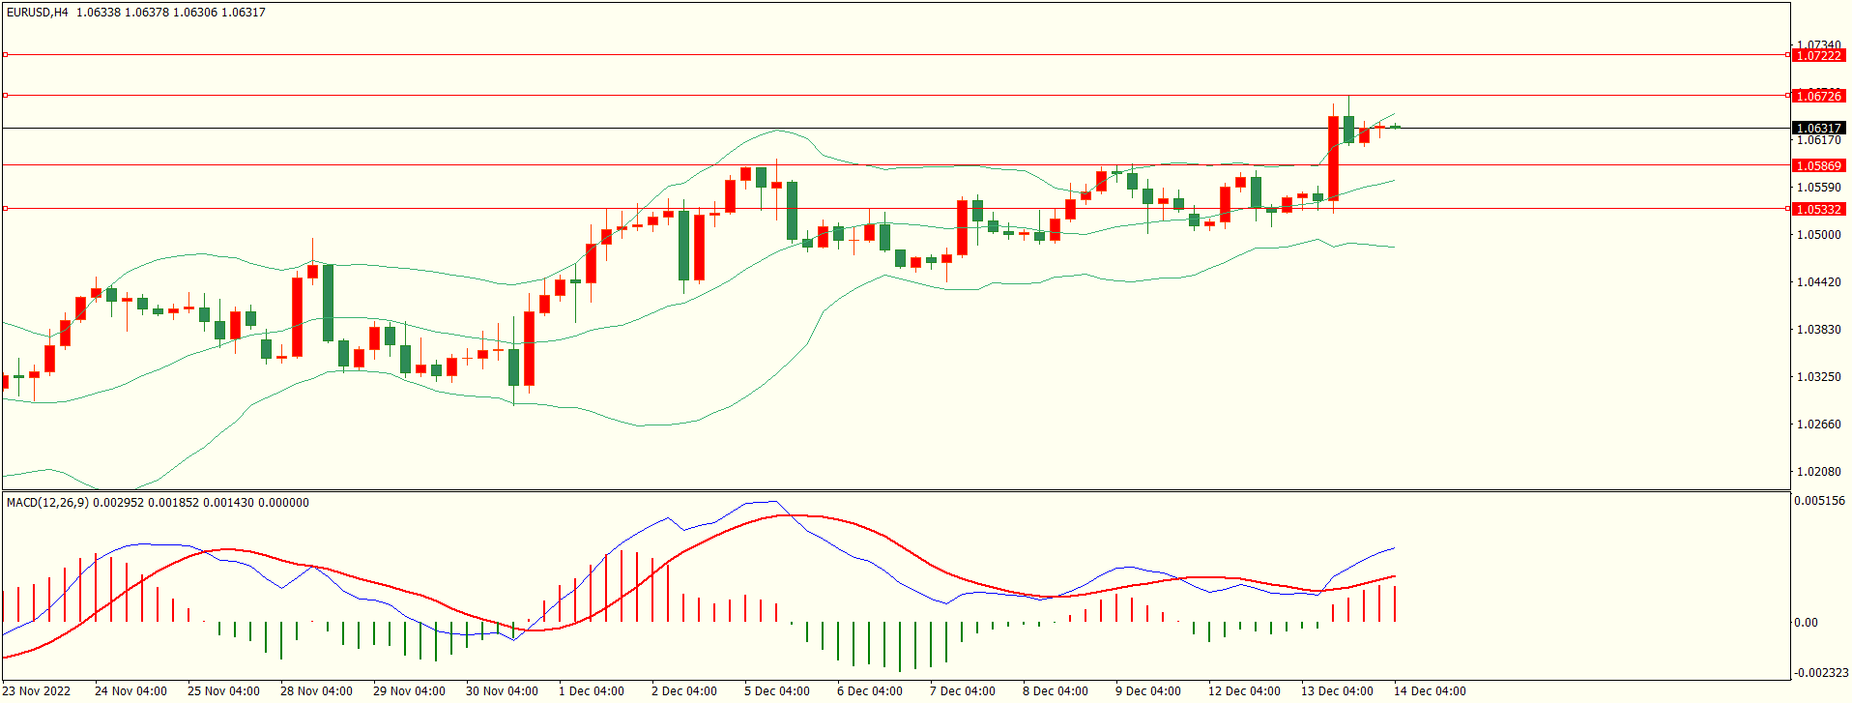Viewport: 1852px width, 703px height.
Task: Click the 1.05590 price scale value
Action: point(1818,188)
